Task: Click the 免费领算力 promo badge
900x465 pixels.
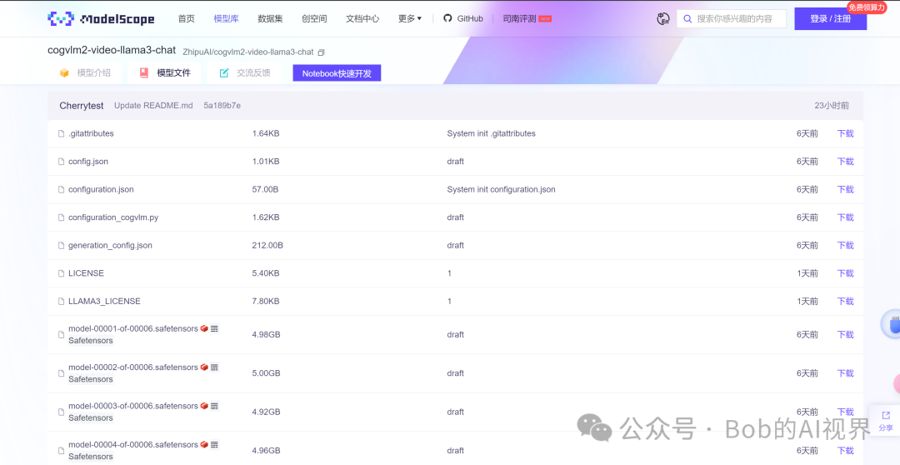Action: [x=866, y=7]
